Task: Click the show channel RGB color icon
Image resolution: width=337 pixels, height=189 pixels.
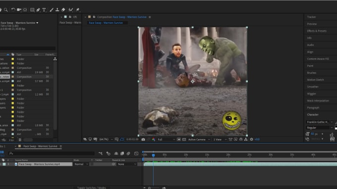Action: pyautogui.click(x=154, y=140)
